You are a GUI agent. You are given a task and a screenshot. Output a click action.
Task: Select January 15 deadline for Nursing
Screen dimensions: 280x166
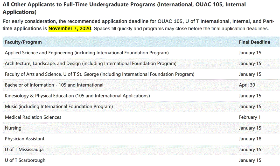click(250, 128)
